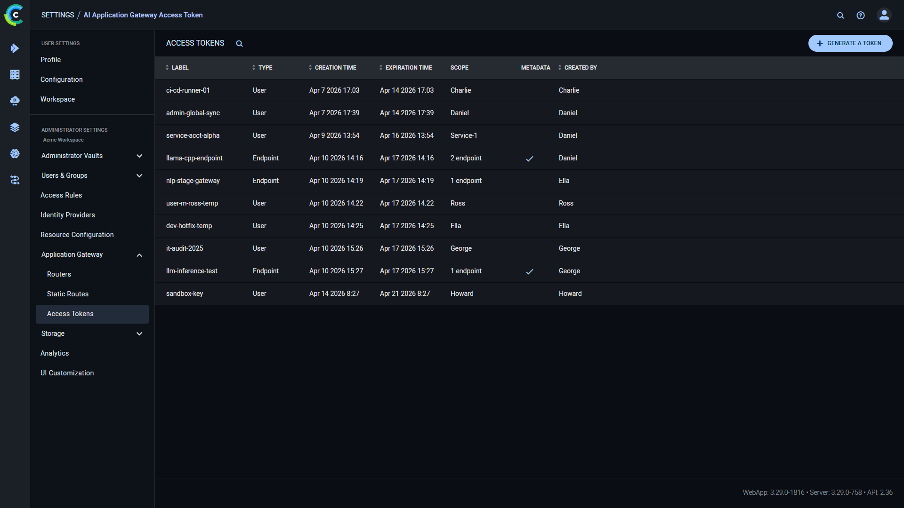The image size is (904, 508).
Task: Open the datasets grid icon in sidebar
Action: tap(15, 74)
